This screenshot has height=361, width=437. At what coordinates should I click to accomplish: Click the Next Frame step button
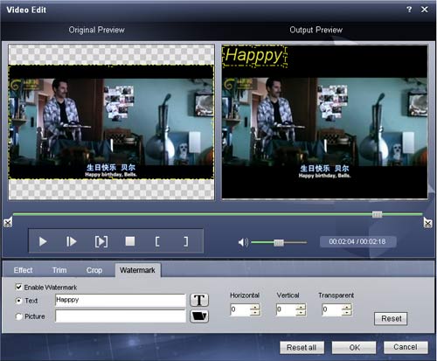pos(72,241)
